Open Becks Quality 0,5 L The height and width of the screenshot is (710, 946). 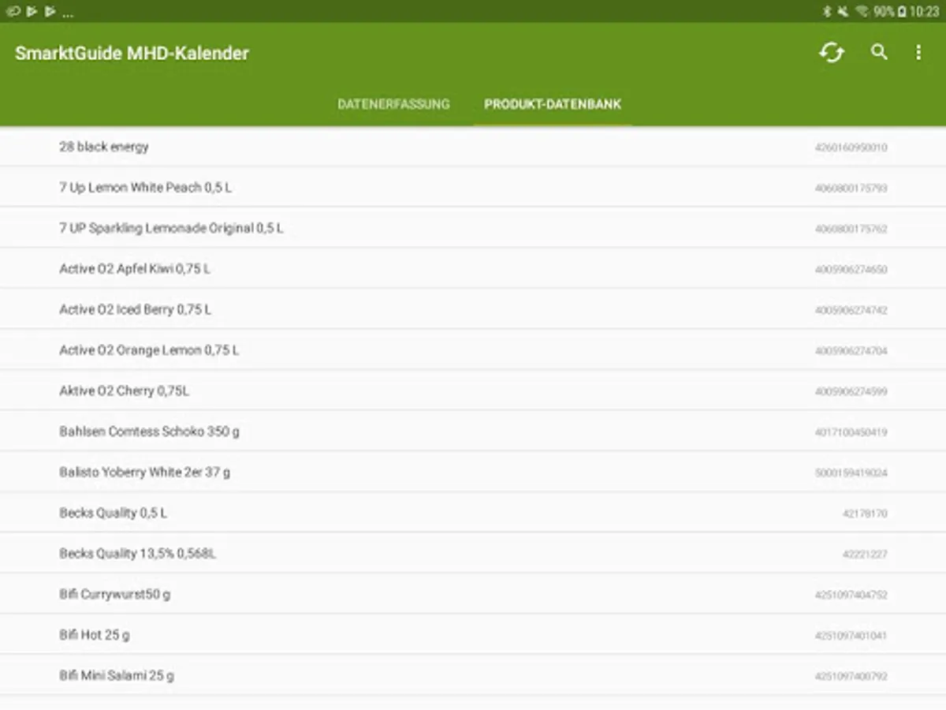[473, 513]
